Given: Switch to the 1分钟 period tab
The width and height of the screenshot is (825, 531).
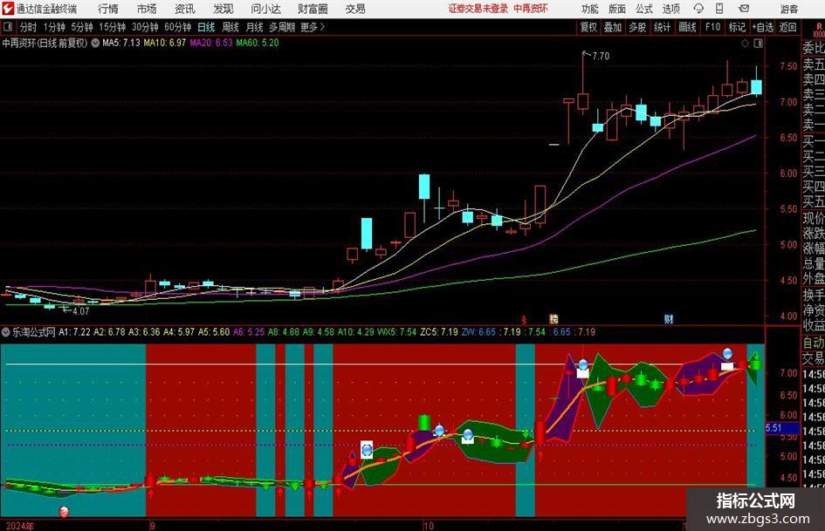Looking at the screenshot, I should [53, 27].
